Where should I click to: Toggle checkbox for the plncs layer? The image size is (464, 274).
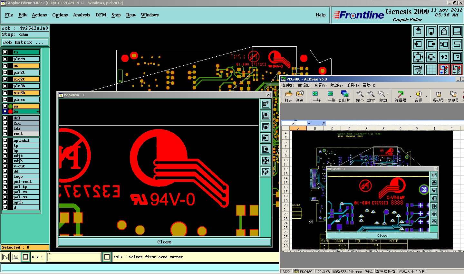pos(5,59)
